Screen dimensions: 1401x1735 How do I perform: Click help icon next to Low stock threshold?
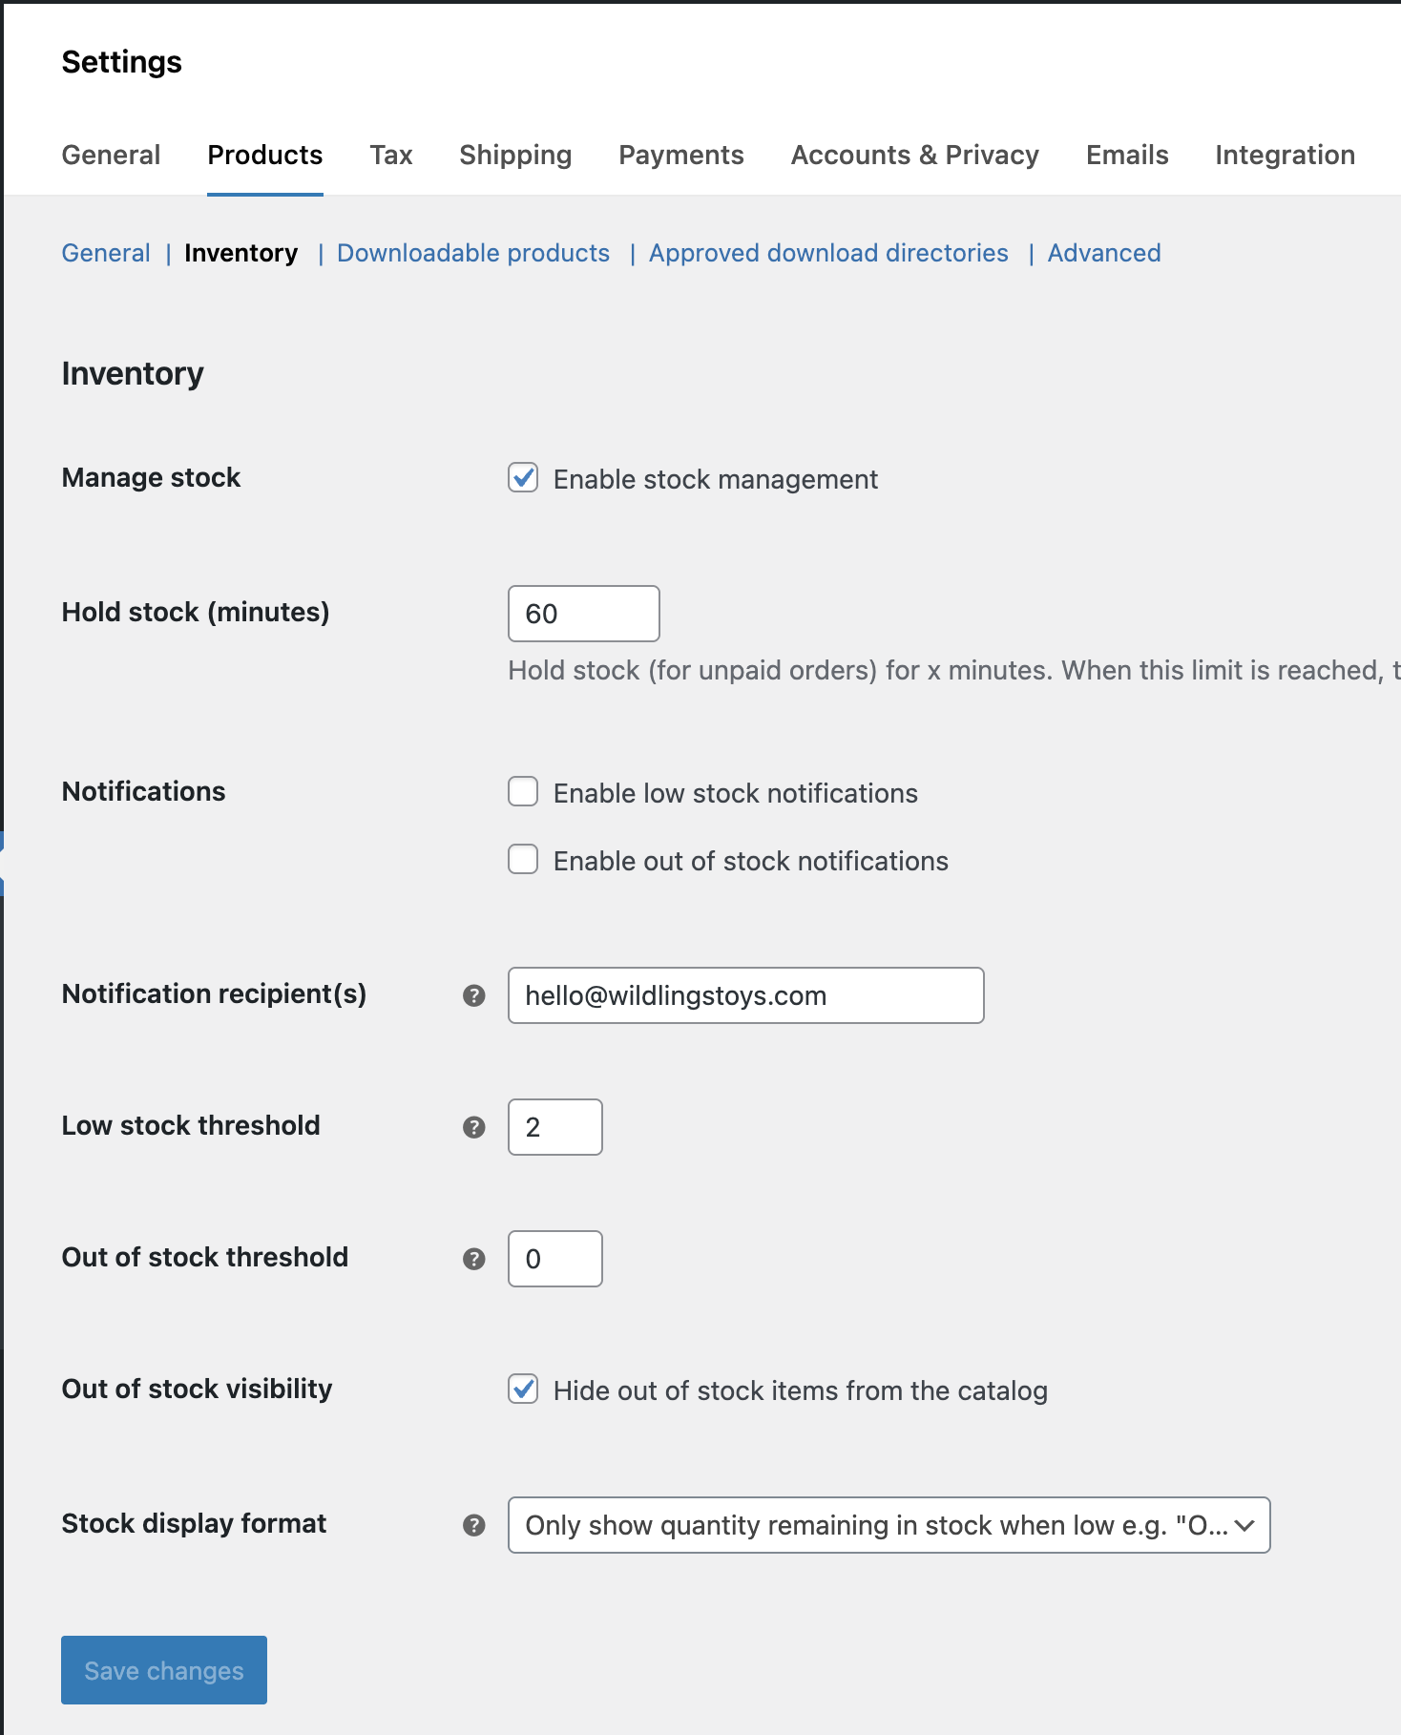474,1127
